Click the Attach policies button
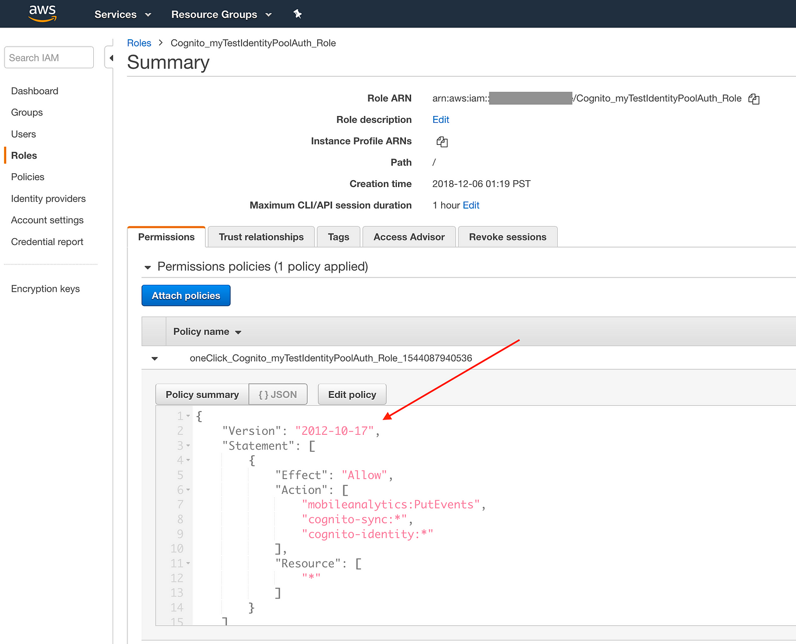This screenshot has height=644, width=796. [186, 296]
